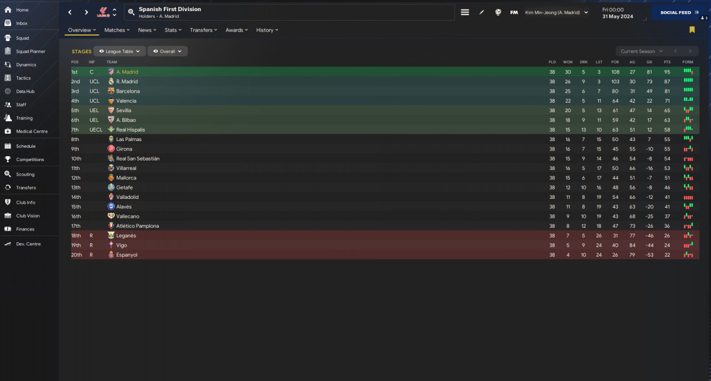
Task: Click Villarreal club badge
Action: click(x=111, y=168)
